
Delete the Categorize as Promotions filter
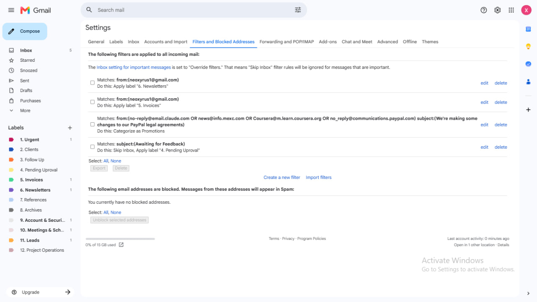click(x=501, y=125)
